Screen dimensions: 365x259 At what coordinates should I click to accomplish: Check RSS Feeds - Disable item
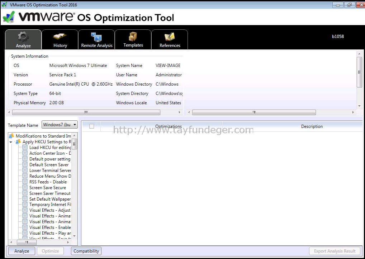pos(25,182)
